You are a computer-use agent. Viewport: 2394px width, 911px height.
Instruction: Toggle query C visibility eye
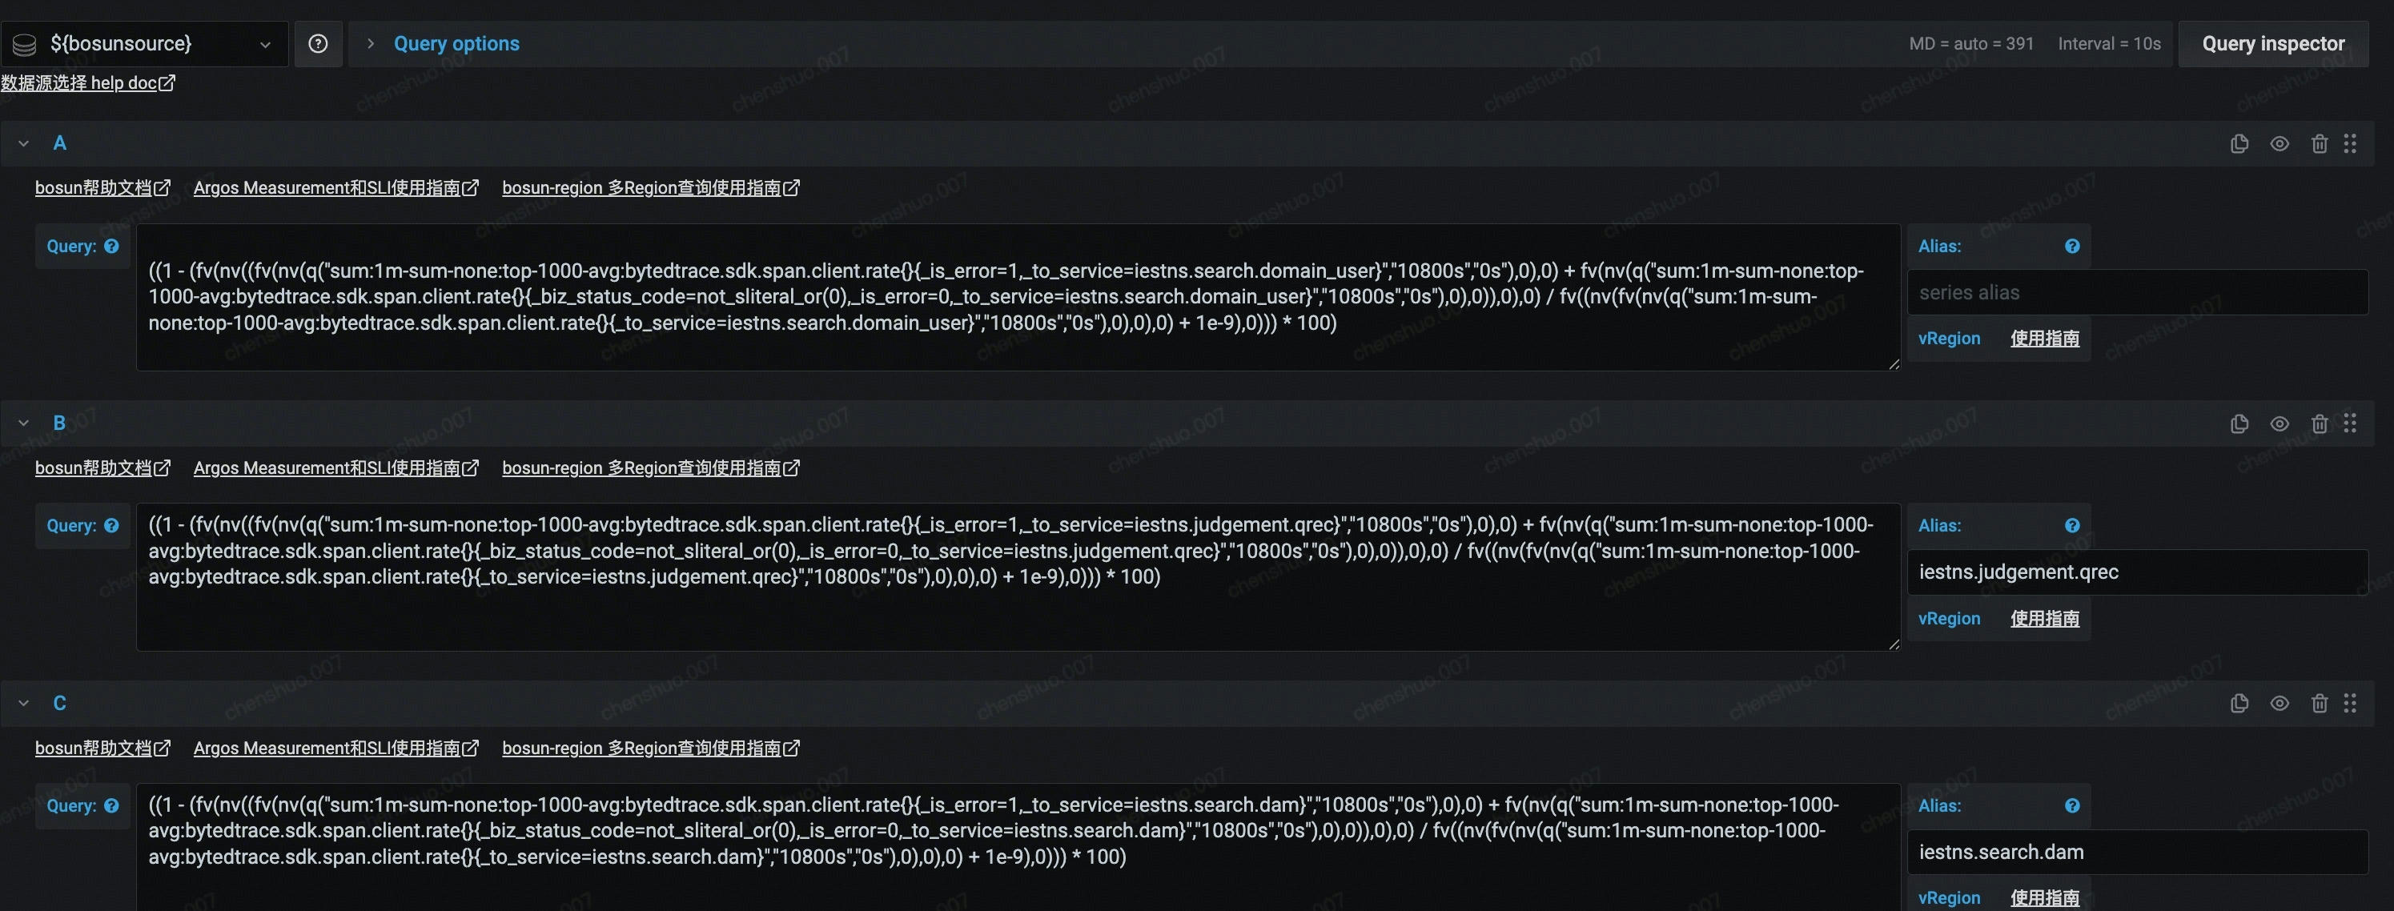click(x=2279, y=704)
